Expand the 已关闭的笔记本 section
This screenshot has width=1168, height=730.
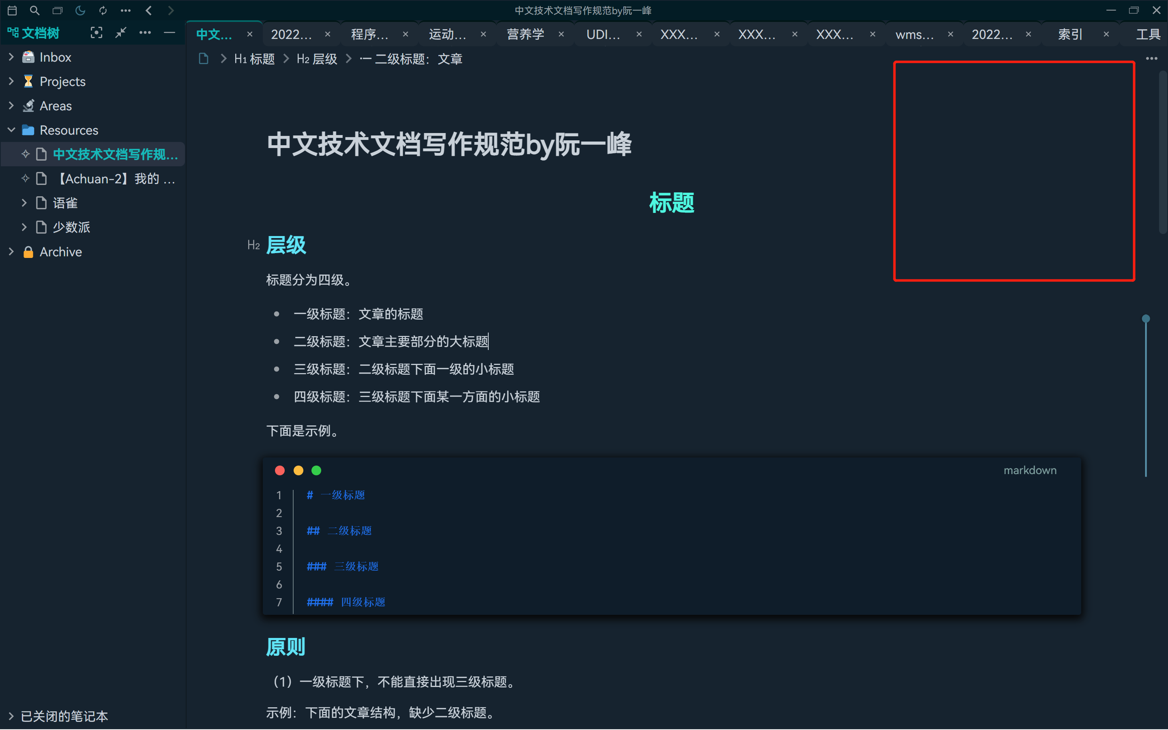pos(11,716)
